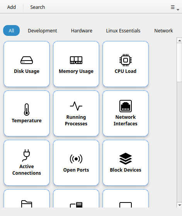Open the Disk Usage tile

pos(27,64)
